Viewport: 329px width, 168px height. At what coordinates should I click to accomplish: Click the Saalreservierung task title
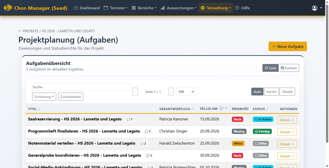coord(75,119)
